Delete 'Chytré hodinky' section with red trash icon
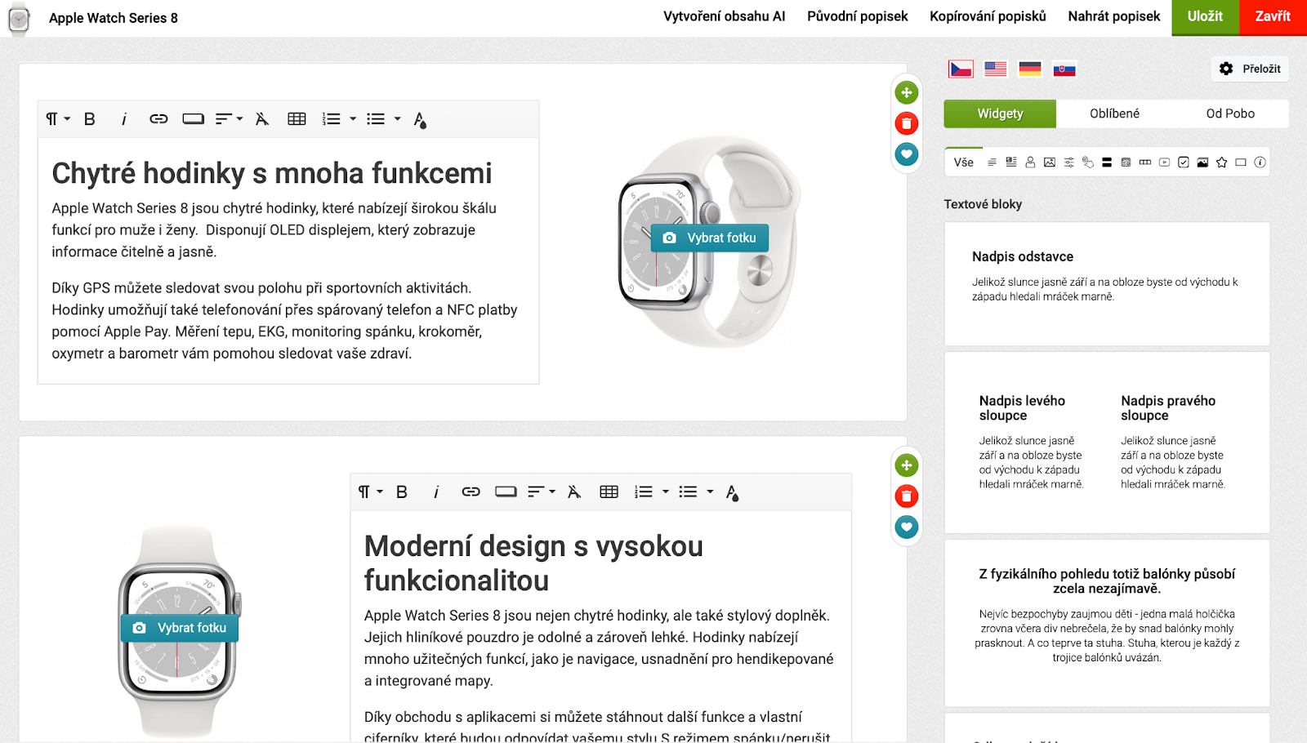Viewport: 1307px width, 743px height. point(906,123)
